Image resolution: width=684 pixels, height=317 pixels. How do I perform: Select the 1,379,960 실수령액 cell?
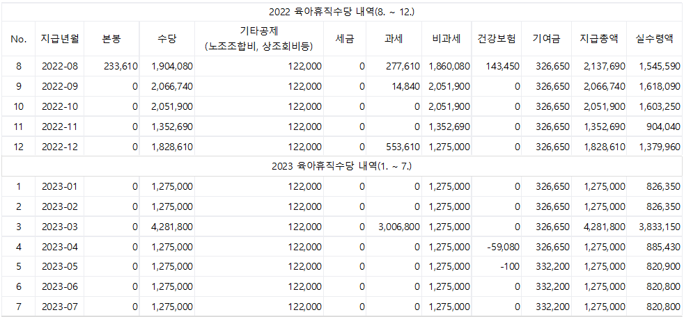pyautogui.click(x=654, y=147)
